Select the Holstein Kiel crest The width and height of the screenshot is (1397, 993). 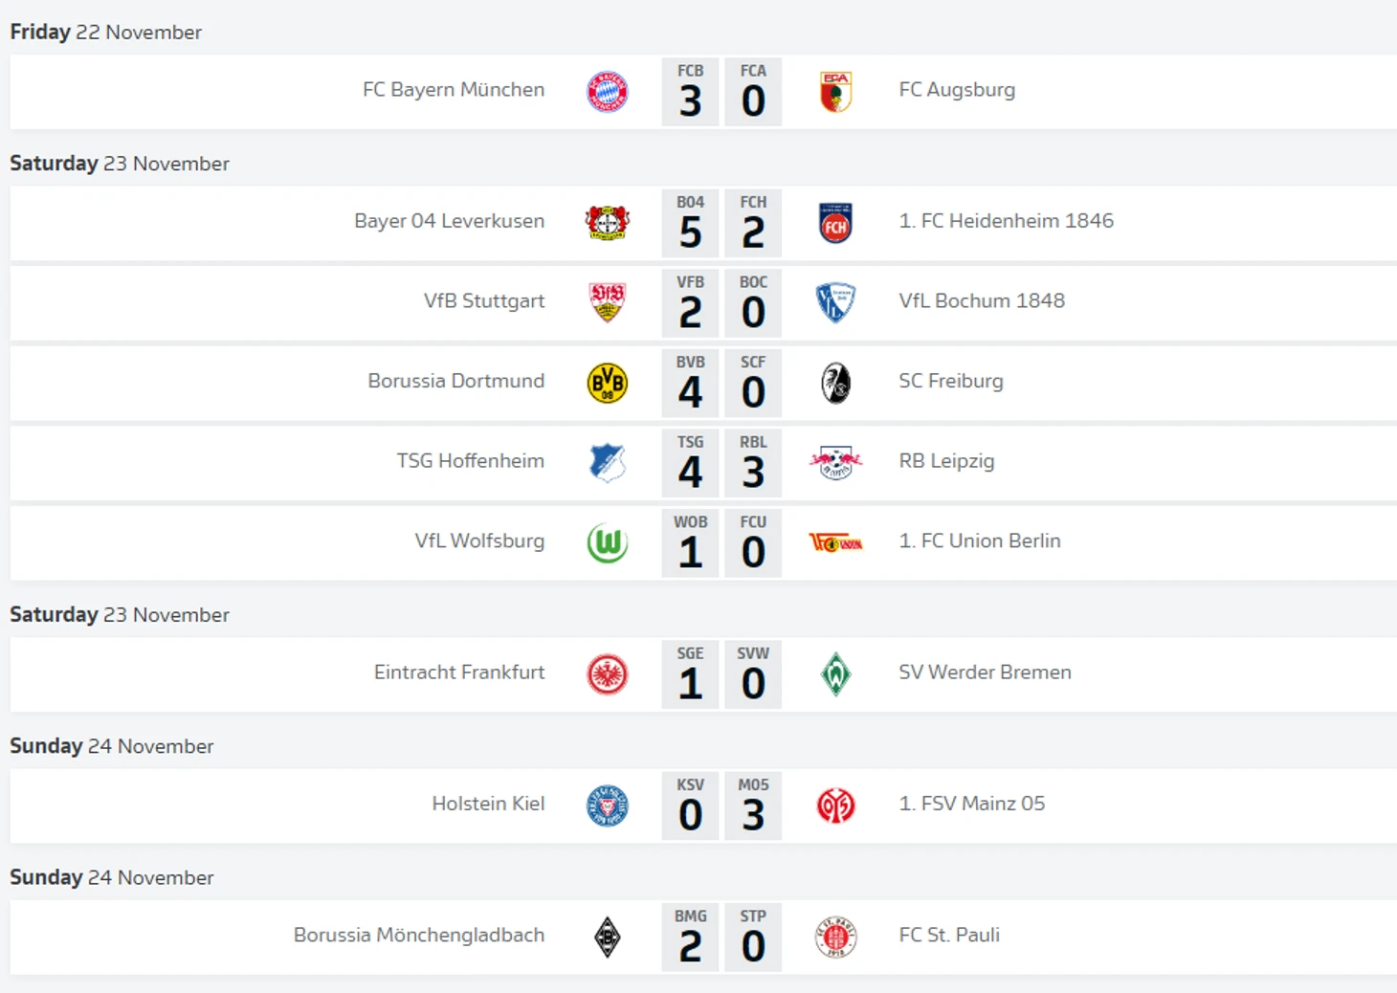pyautogui.click(x=607, y=805)
